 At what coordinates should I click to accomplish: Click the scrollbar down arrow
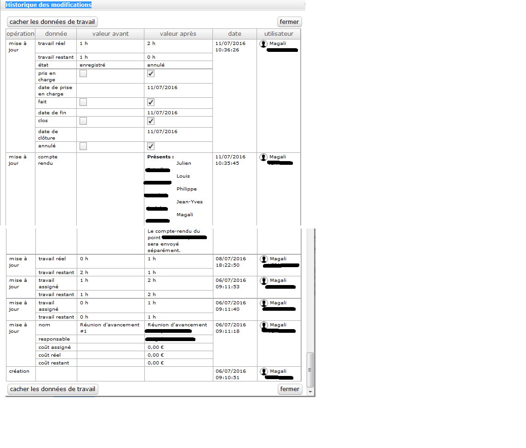click(310, 392)
